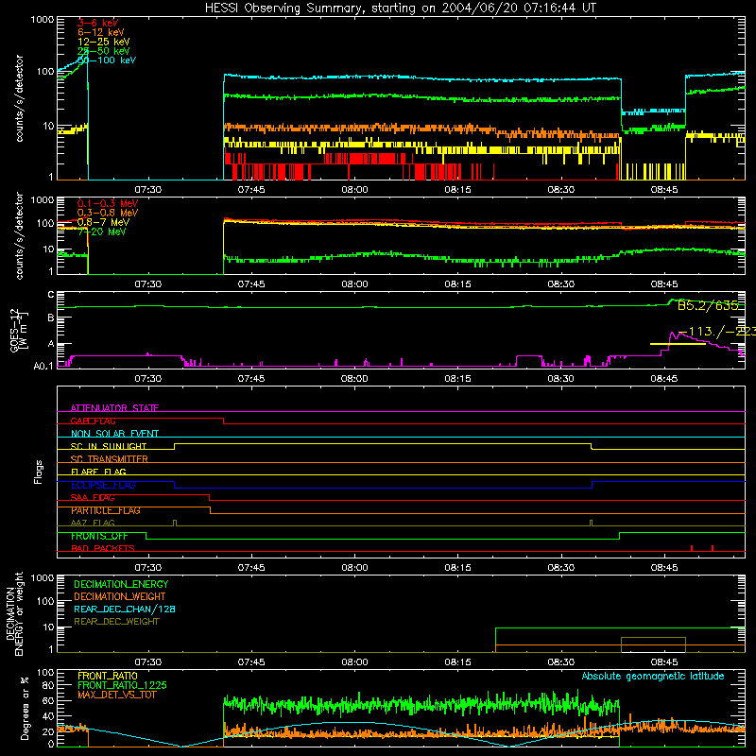Click the AAZ_FLAG pulse near 08:34
The width and height of the screenshot is (756, 756).
pyautogui.click(x=592, y=523)
